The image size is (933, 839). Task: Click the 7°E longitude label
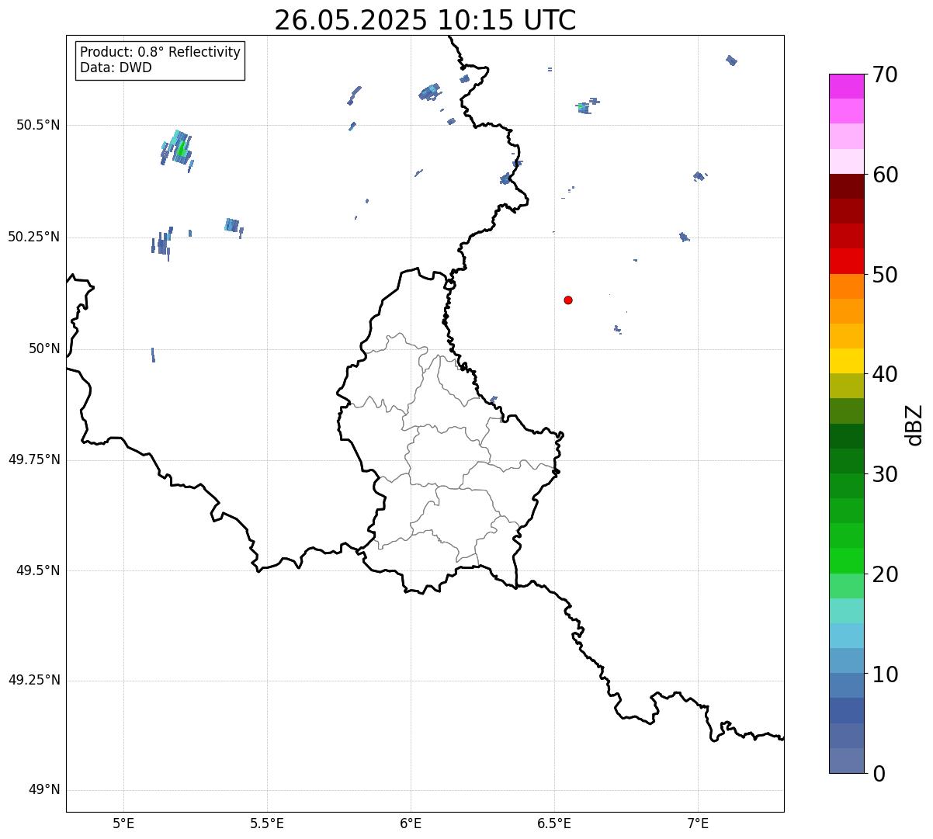[699, 823]
